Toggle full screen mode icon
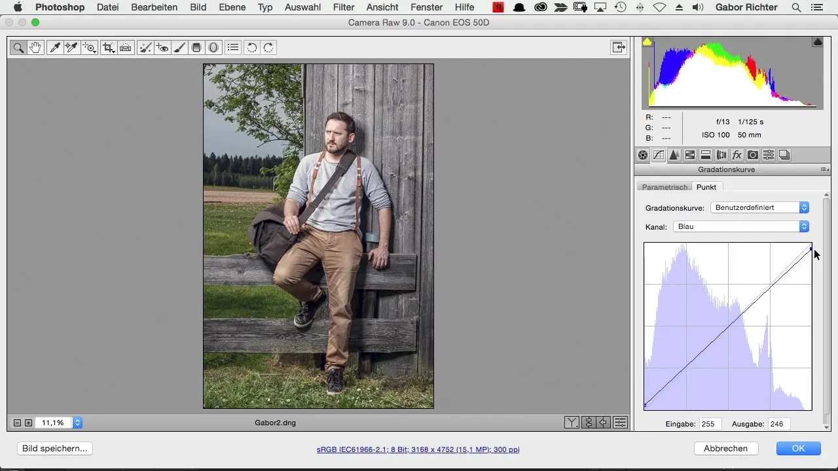 pyautogui.click(x=618, y=47)
